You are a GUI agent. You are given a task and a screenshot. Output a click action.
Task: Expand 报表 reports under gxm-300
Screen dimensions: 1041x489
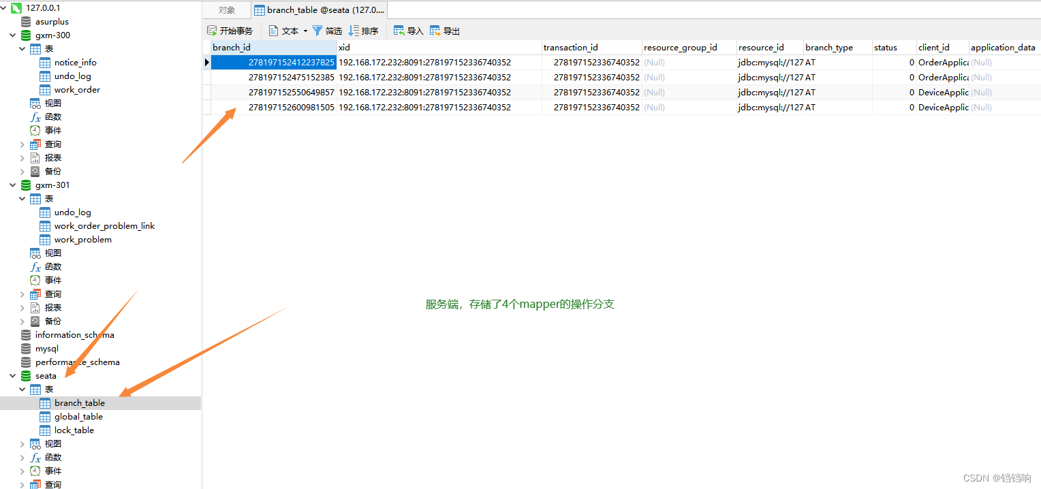tap(22, 158)
